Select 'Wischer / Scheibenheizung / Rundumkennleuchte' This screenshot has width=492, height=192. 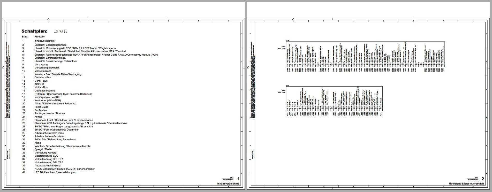point(63,146)
